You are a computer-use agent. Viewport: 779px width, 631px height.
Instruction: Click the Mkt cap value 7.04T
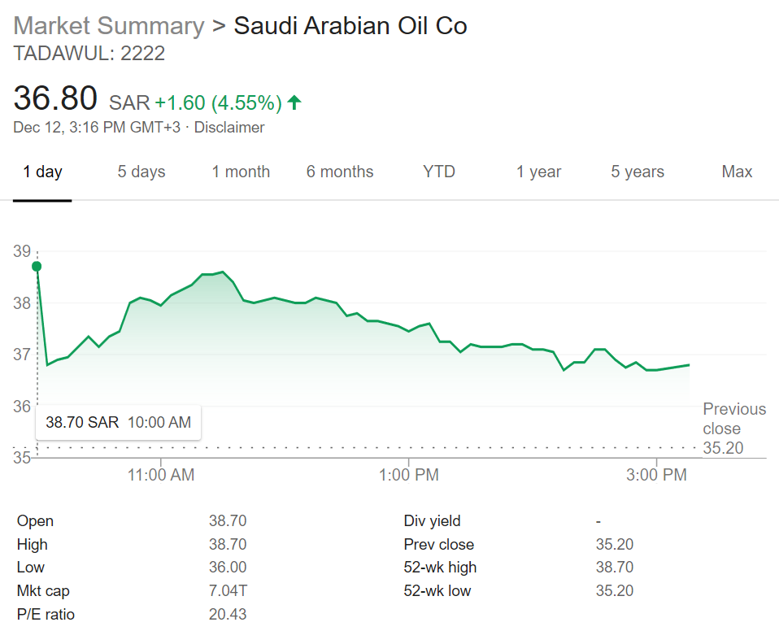[x=228, y=591]
